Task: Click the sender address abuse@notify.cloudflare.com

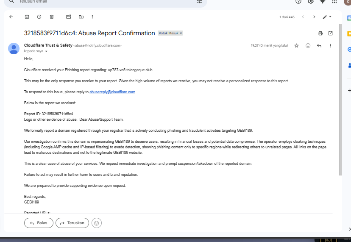Action: [x=97, y=45]
